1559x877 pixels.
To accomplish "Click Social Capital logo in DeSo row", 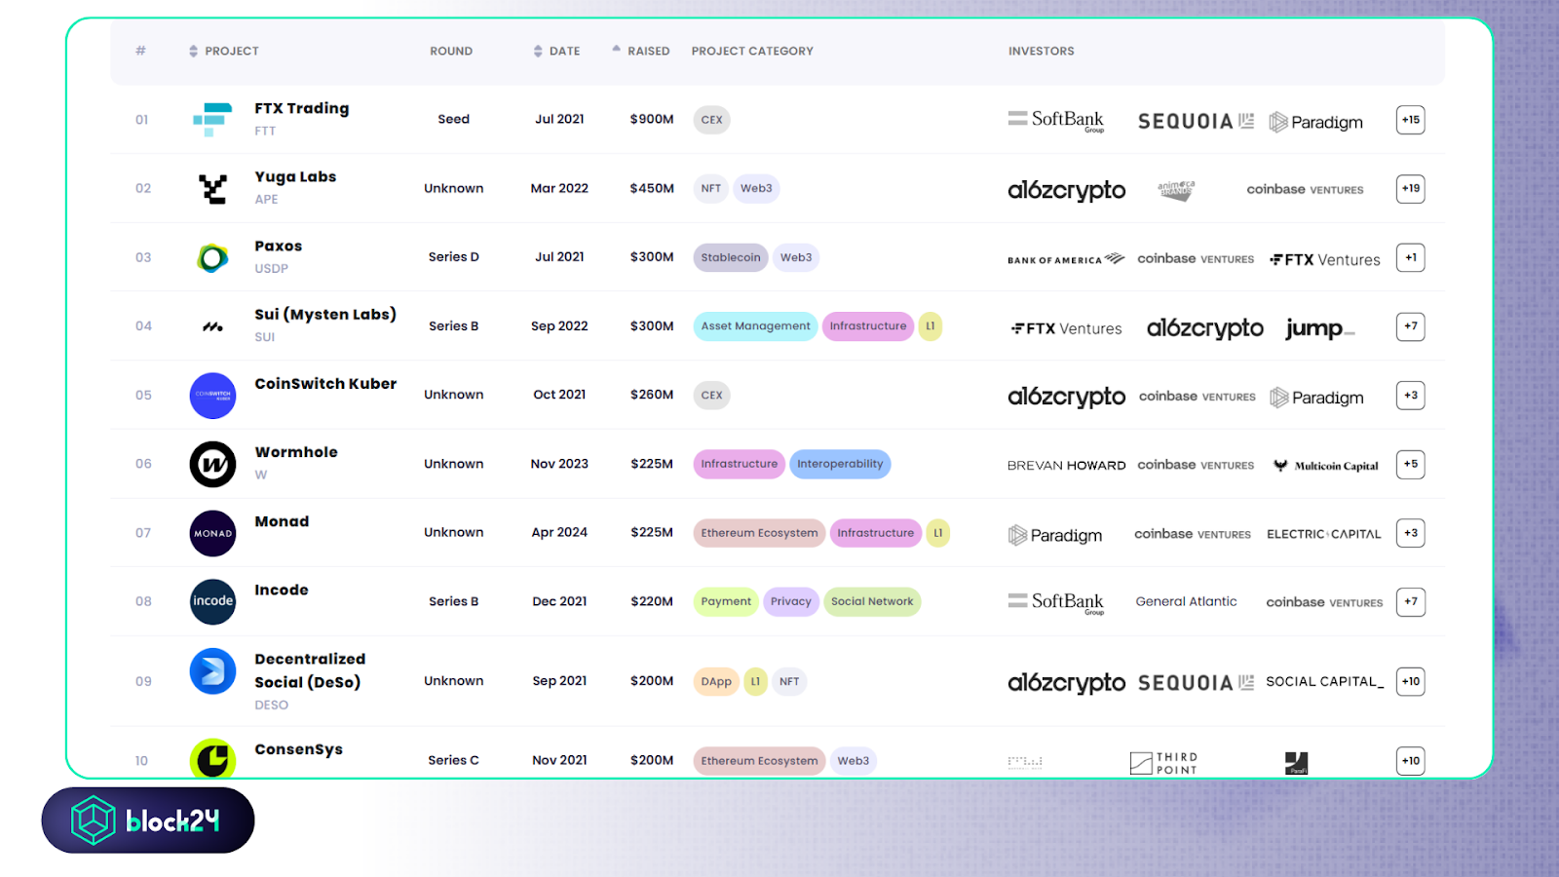I will [1324, 681].
